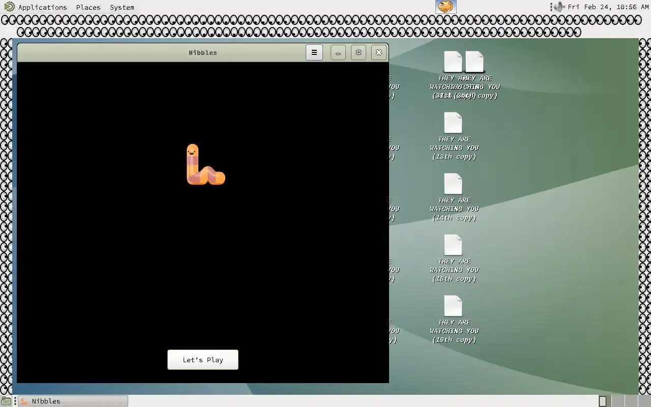Open the Places menu
Image resolution: width=651 pixels, height=407 pixels.
coord(88,7)
